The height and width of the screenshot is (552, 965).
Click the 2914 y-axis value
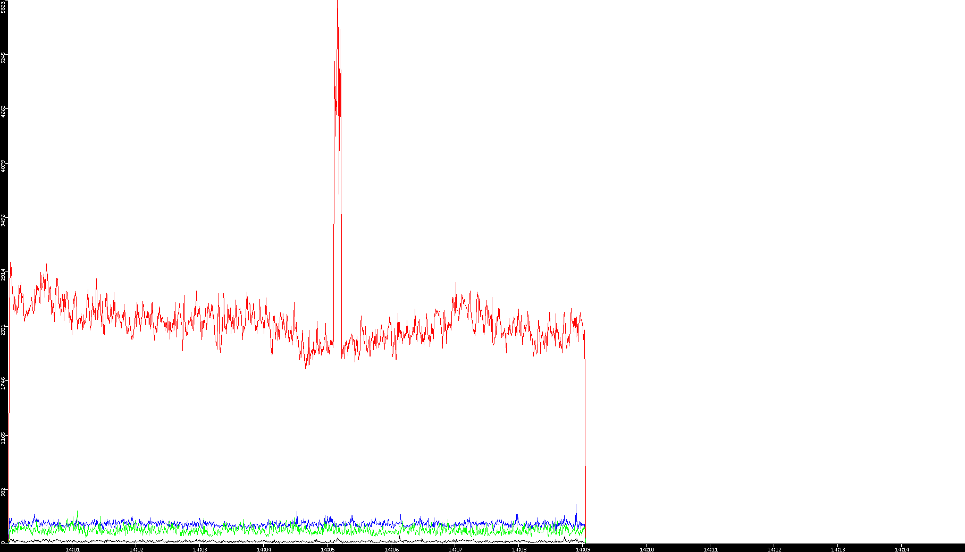click(x=3, y=275)
